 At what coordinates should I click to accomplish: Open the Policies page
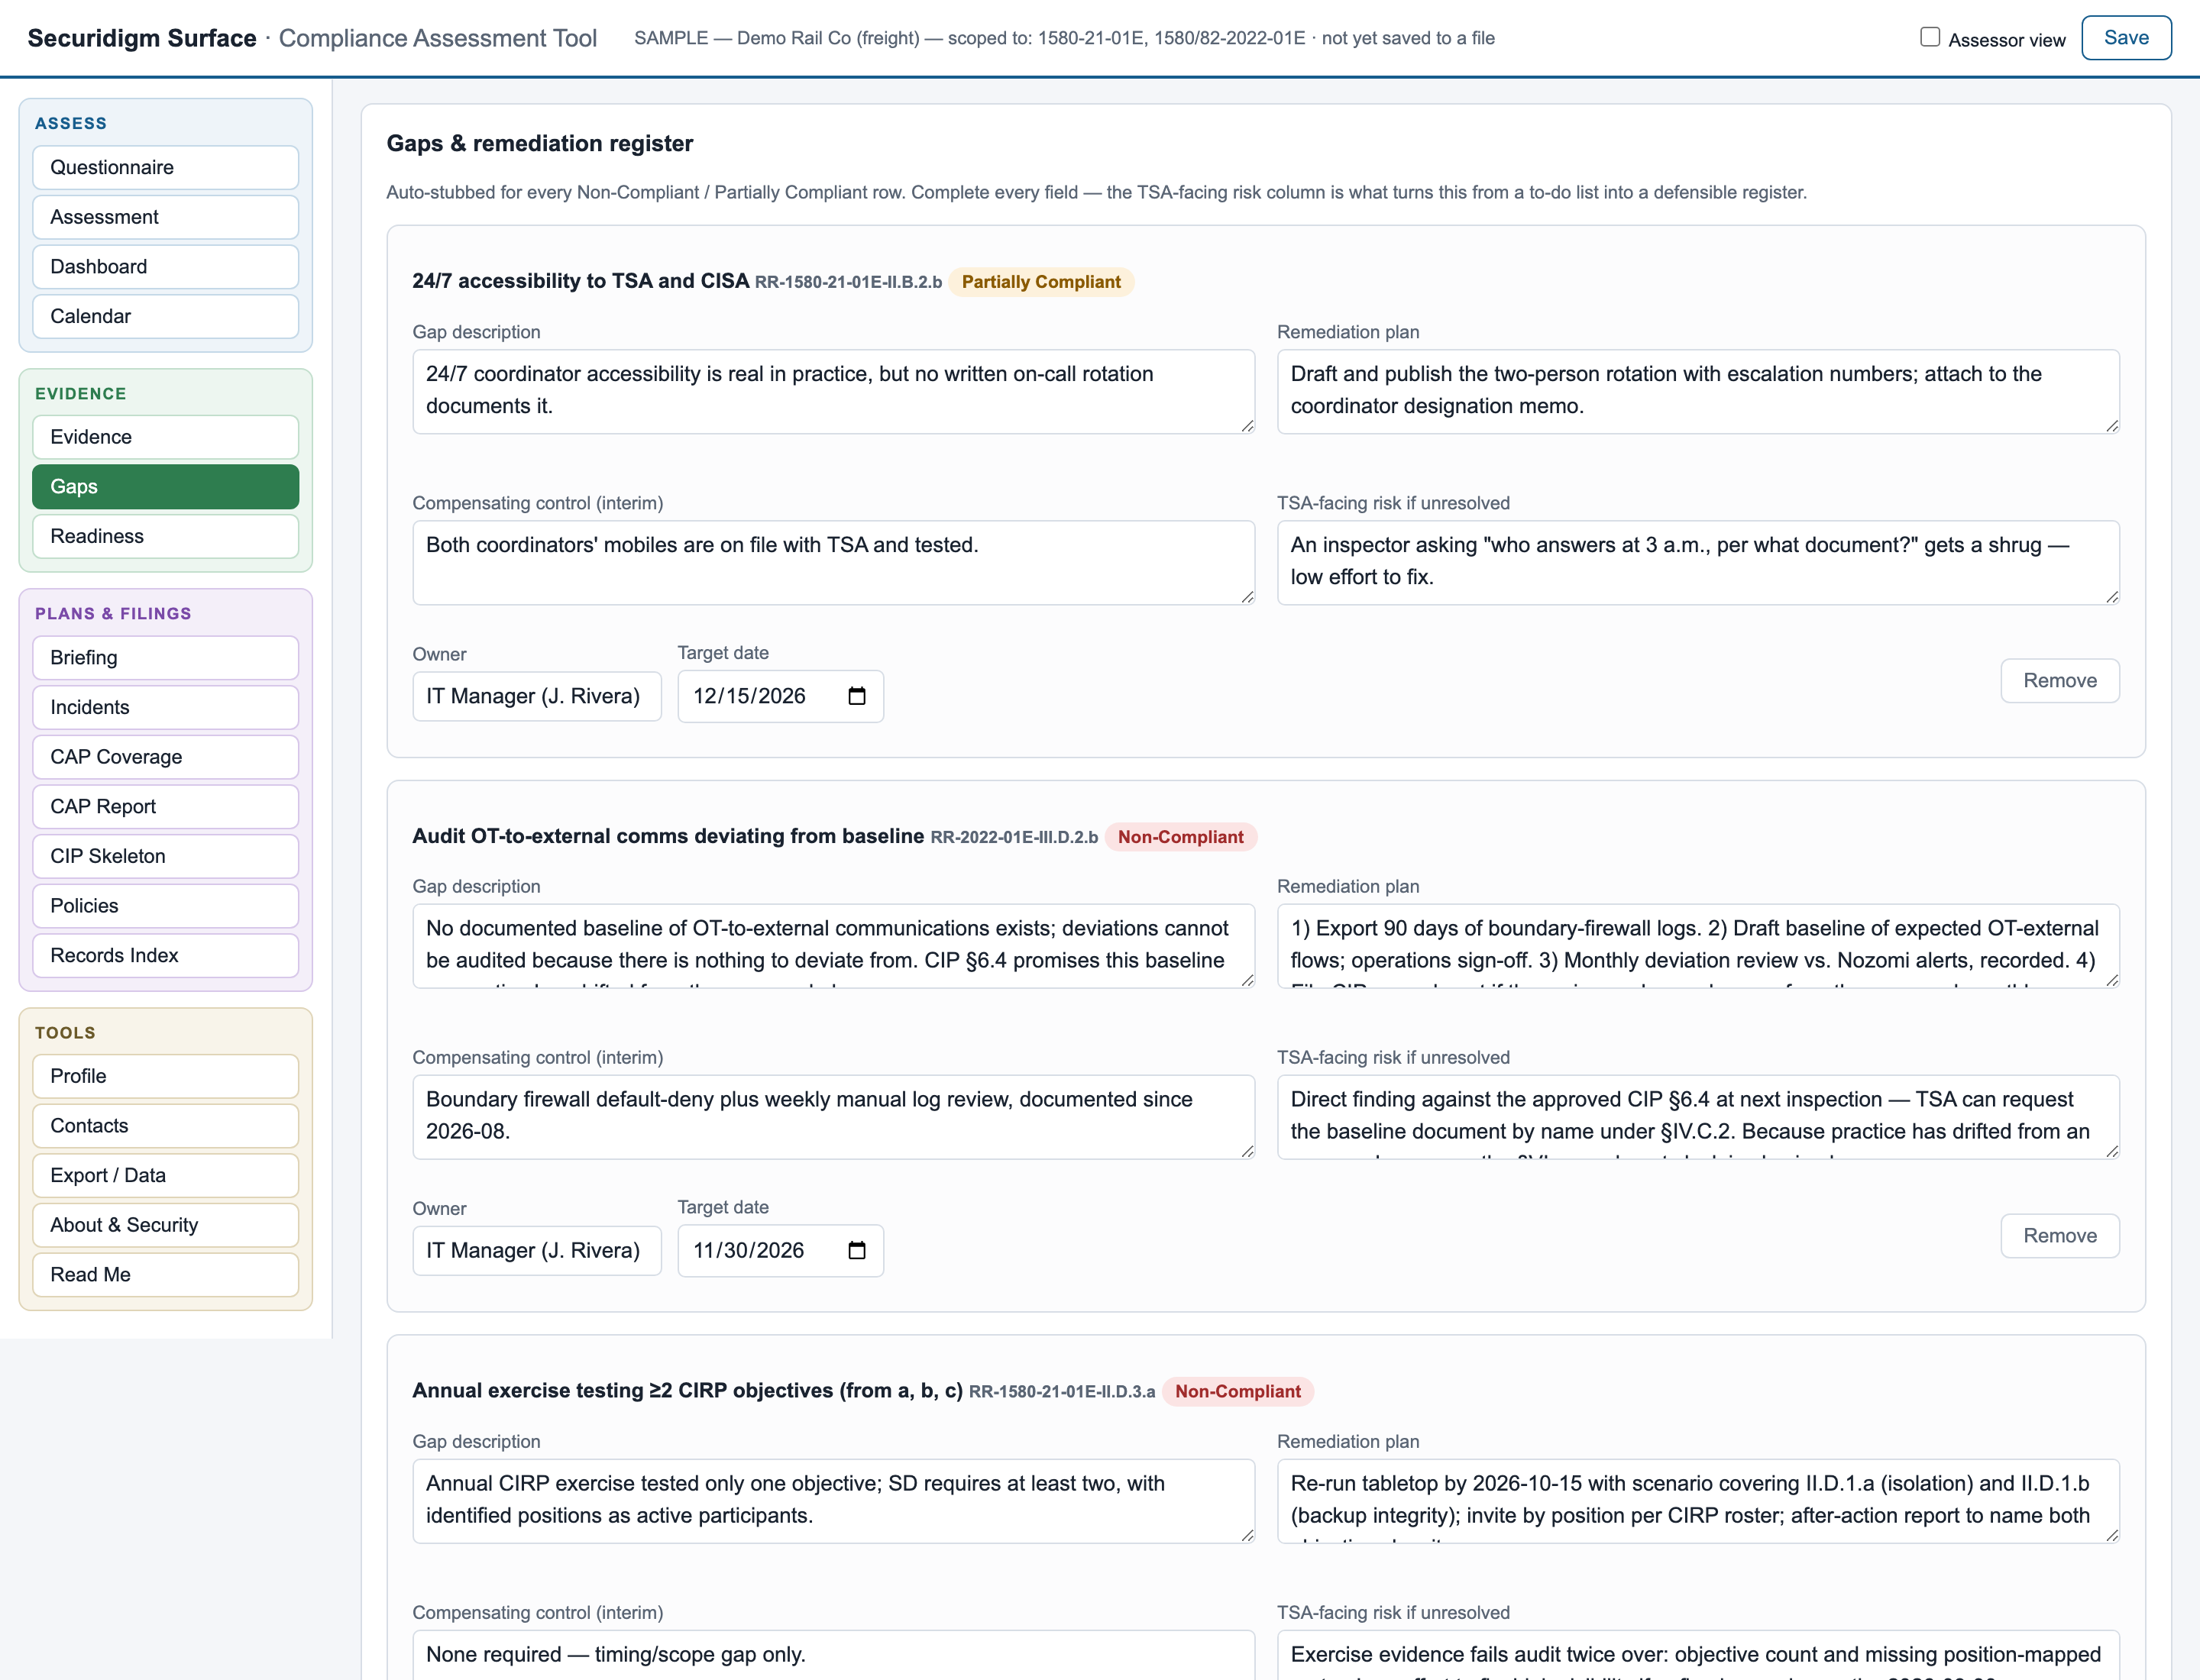point(166,906)
